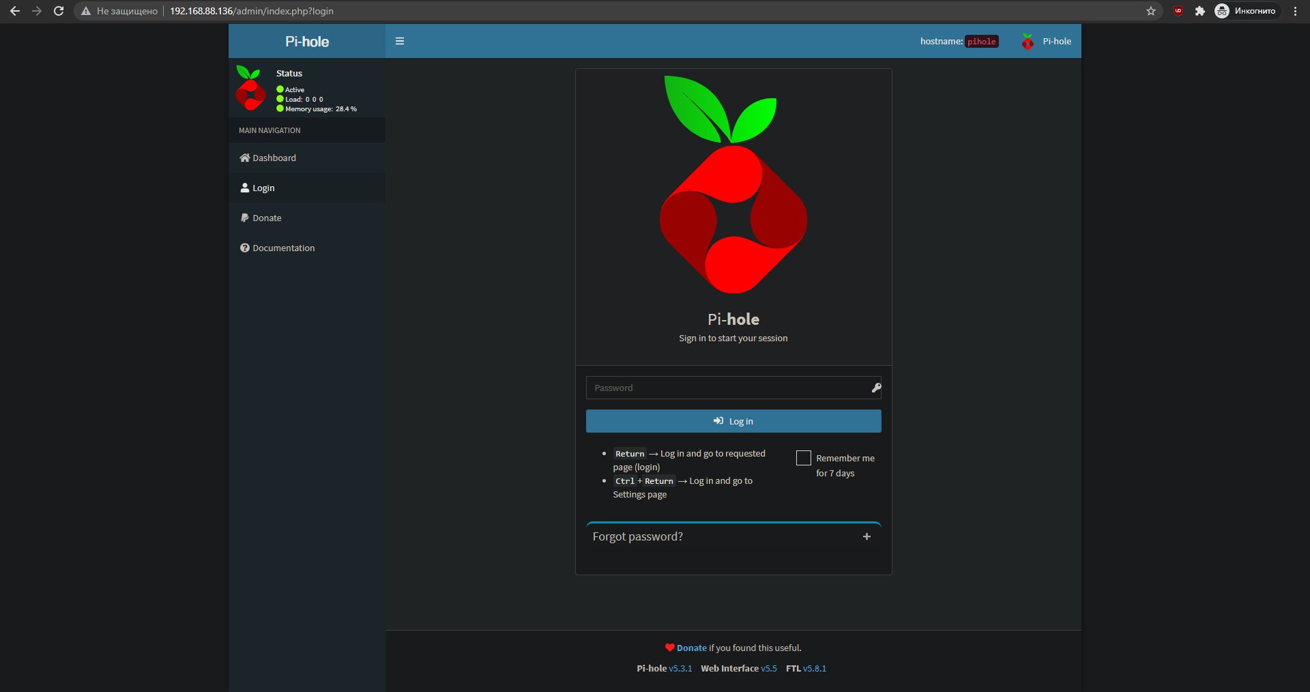
Task: Bookmark this page with the star icon
Action: 1151,11
